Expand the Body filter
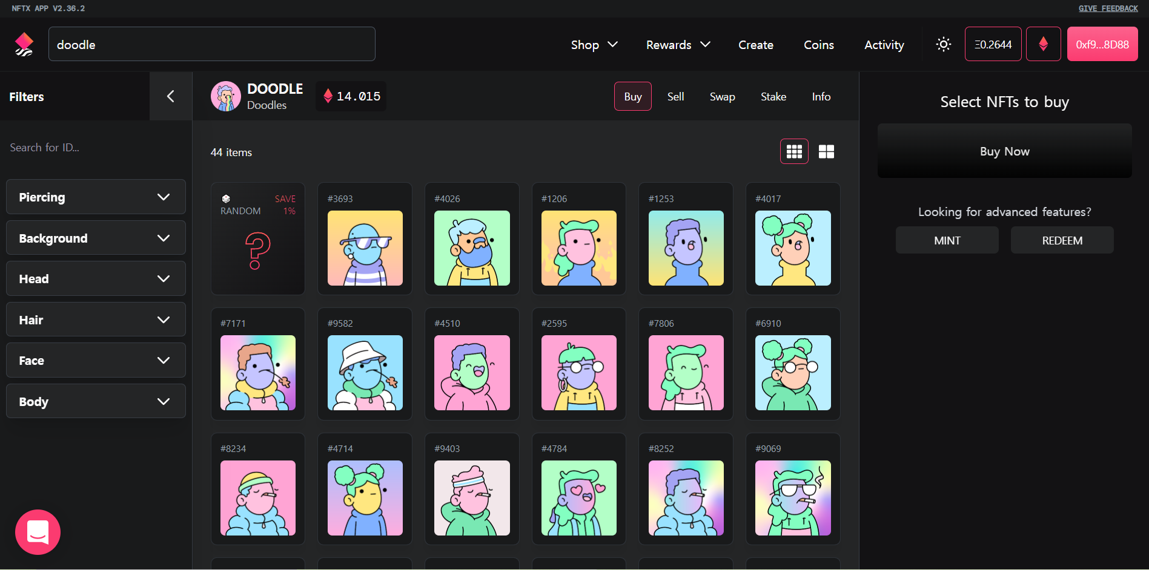1149x570 pixels. (x=96, y=401)
